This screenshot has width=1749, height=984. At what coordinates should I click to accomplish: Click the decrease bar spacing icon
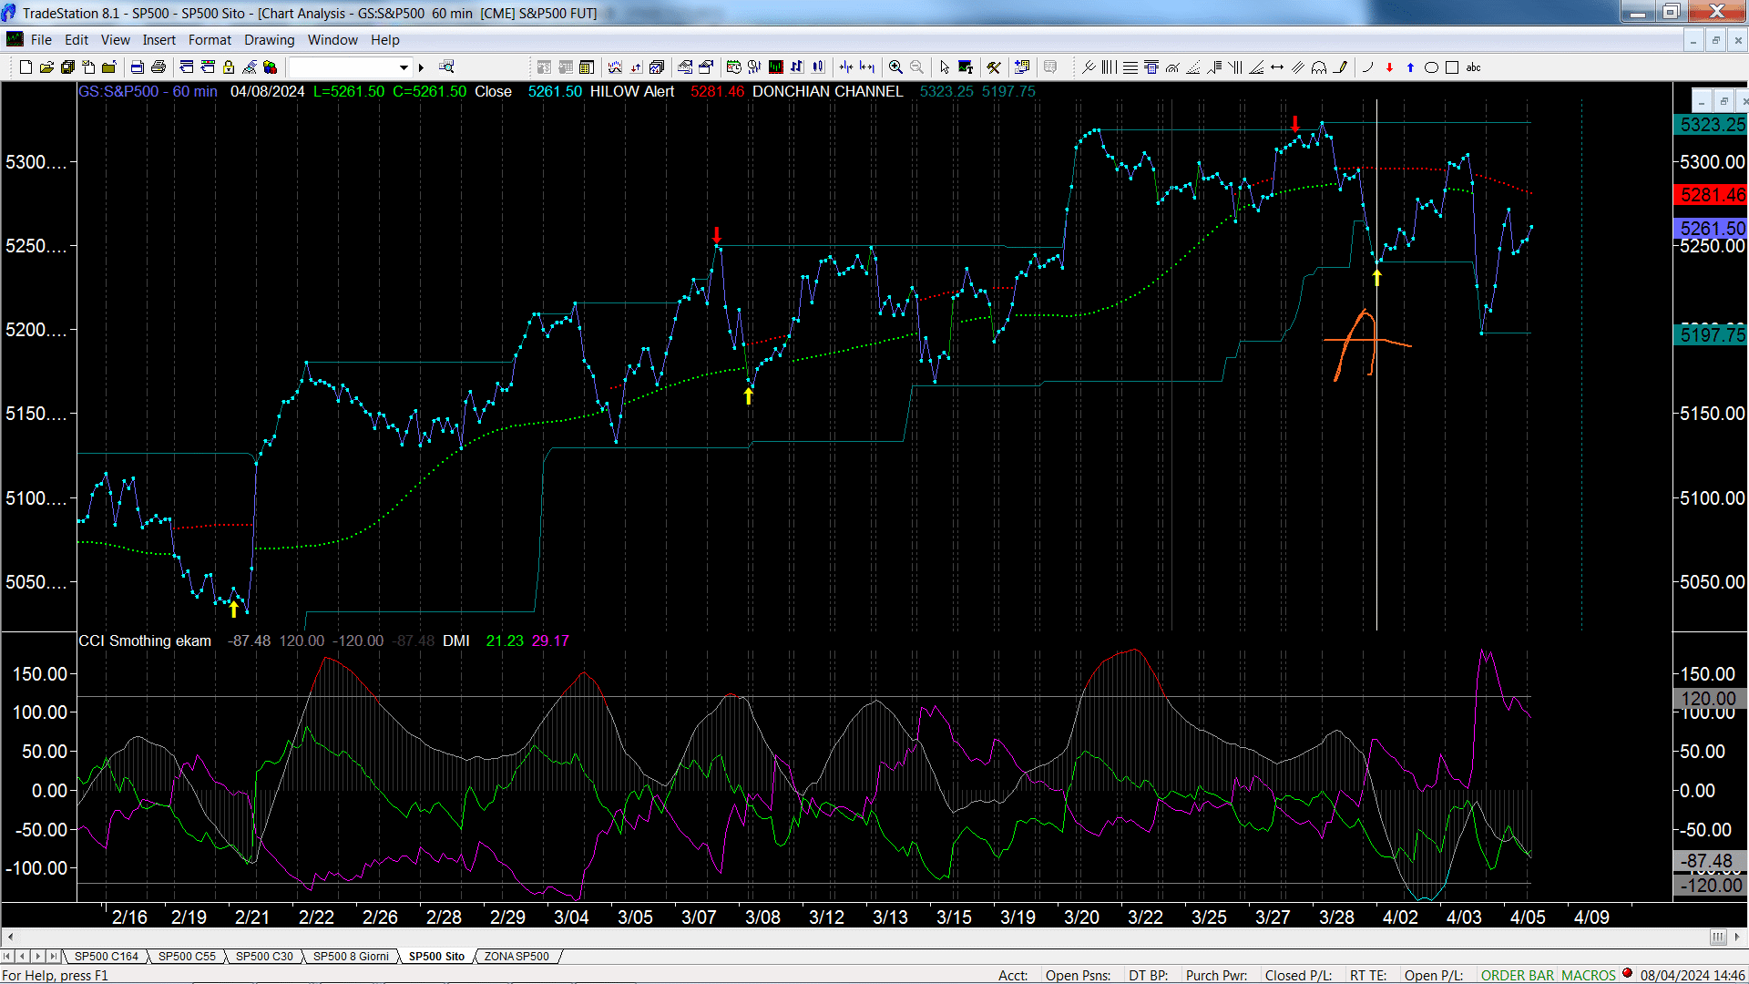pos(846,67)
